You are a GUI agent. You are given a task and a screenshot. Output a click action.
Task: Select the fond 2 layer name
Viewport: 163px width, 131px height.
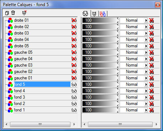20,104
